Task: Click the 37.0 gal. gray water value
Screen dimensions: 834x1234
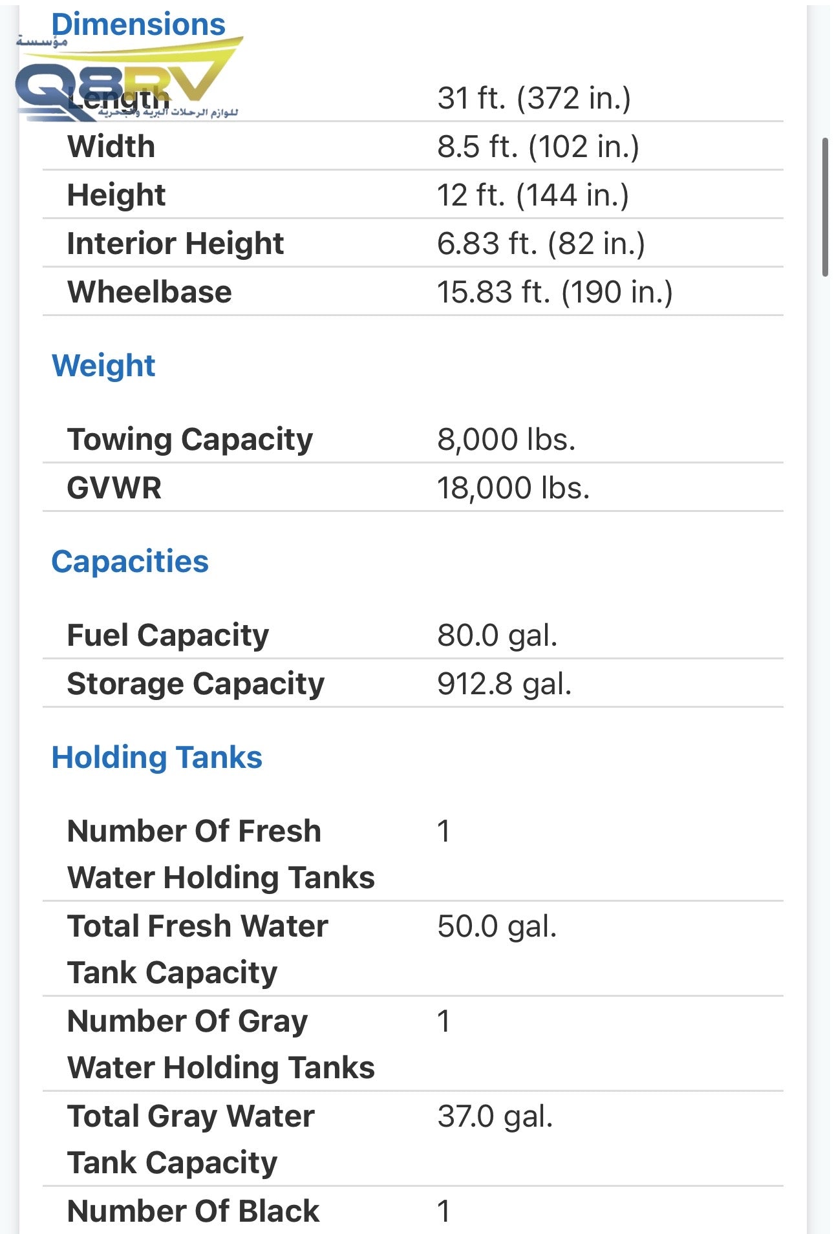Action: click(x=495, y=1116)
